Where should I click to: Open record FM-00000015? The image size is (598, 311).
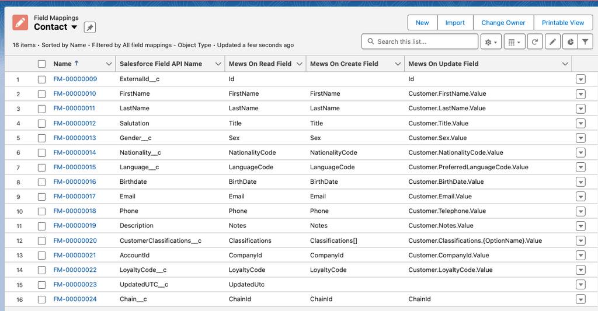click(75, 167)
